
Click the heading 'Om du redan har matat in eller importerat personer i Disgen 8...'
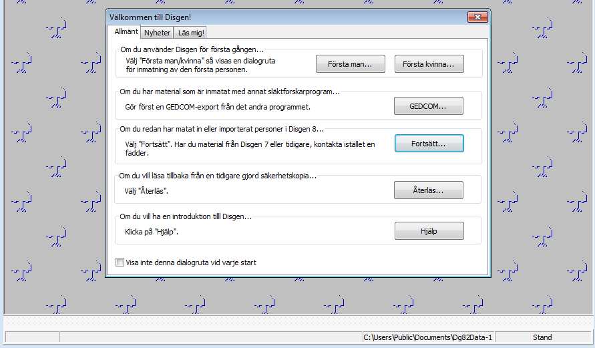click(222, 129)
